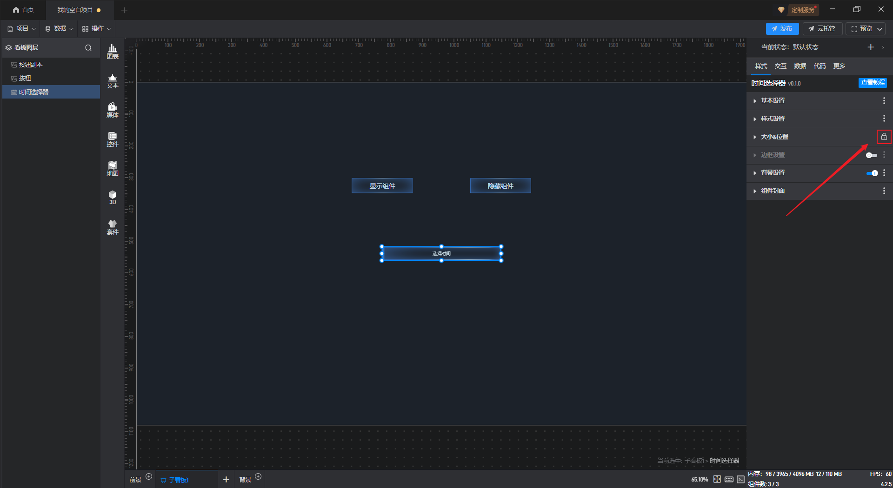The image size is (893, 488).
Task: Open the 3D components panel
Action: pyautogui.click(x=113, y=198)
